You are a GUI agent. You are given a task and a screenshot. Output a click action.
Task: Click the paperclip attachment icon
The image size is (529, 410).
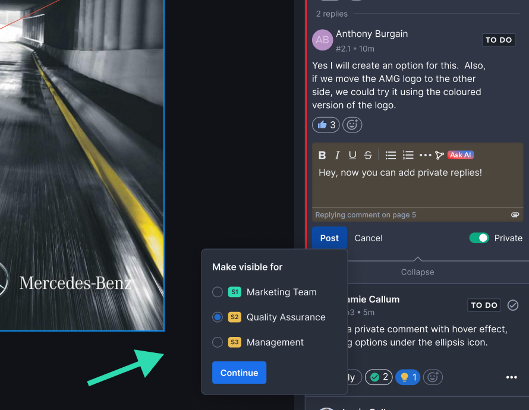click(515, 215)
